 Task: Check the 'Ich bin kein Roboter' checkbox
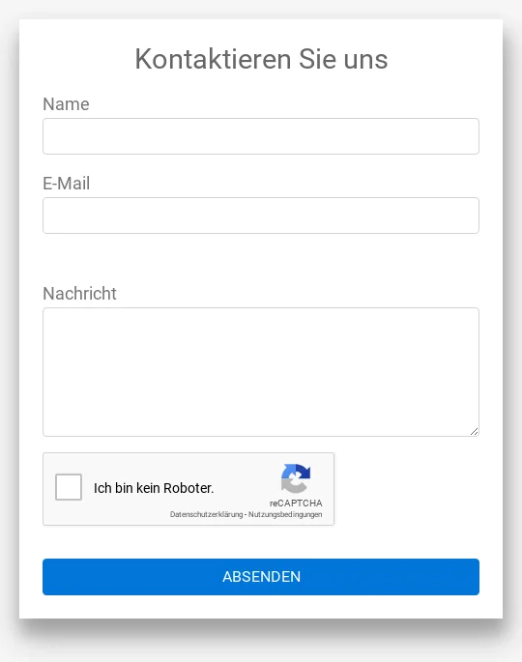[69, 487]
